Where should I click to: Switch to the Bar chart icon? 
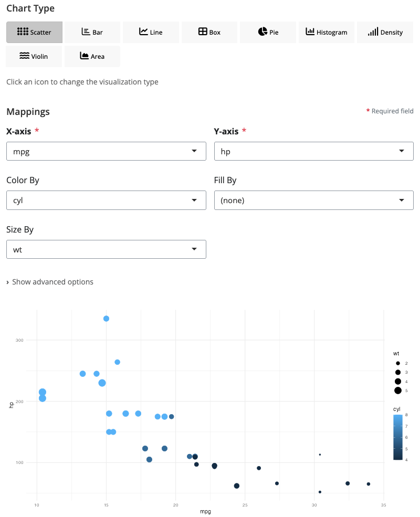click(x=86, y=32)
